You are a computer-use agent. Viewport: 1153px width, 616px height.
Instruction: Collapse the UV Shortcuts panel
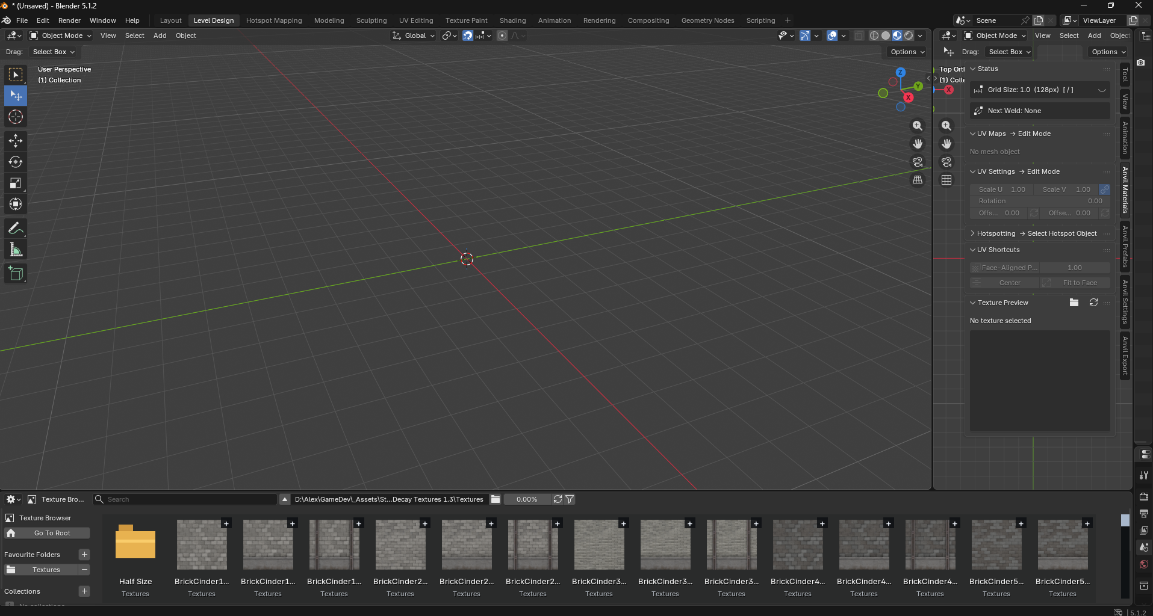point(972,250)
